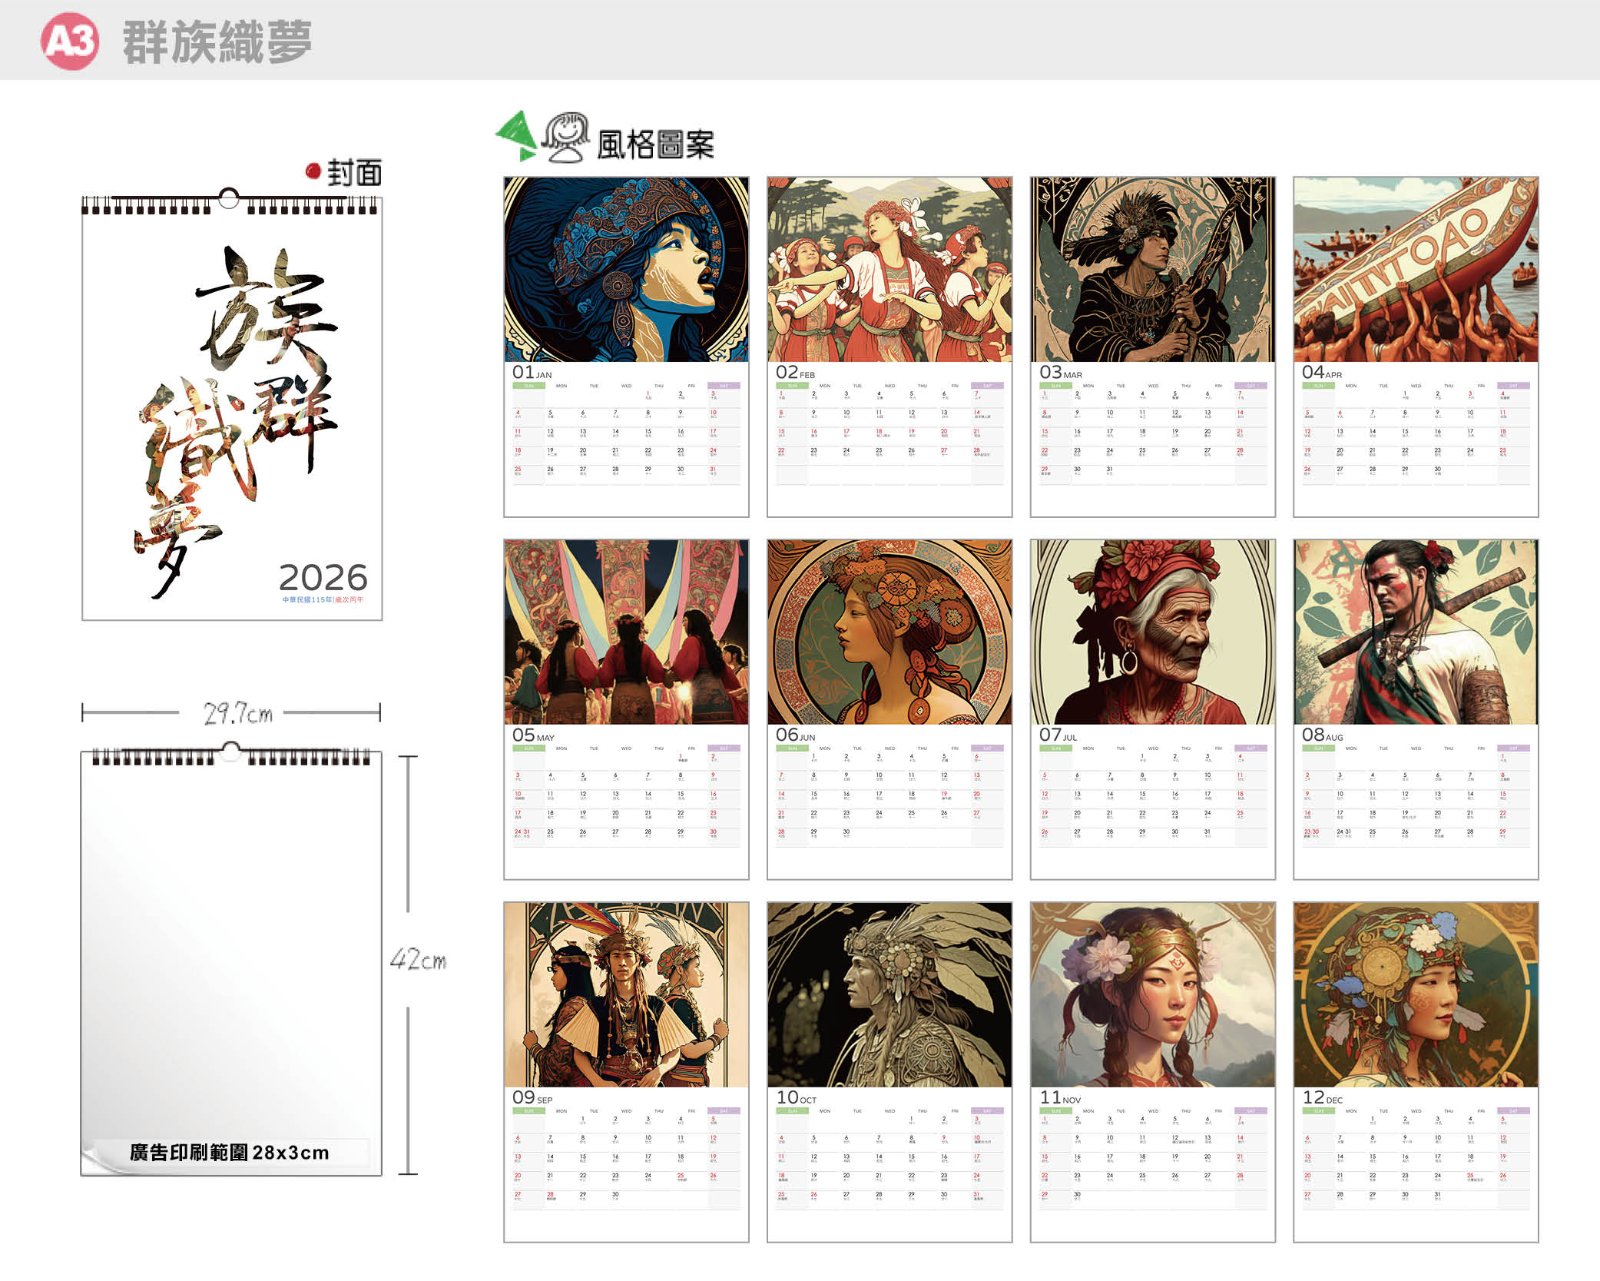The image size is (1600, 1281).
Task: Select the 04 APR boat artwork
Action: pos(1416,270)
